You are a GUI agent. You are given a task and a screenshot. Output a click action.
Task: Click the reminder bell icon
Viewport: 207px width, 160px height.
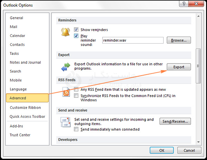(65, 32)
